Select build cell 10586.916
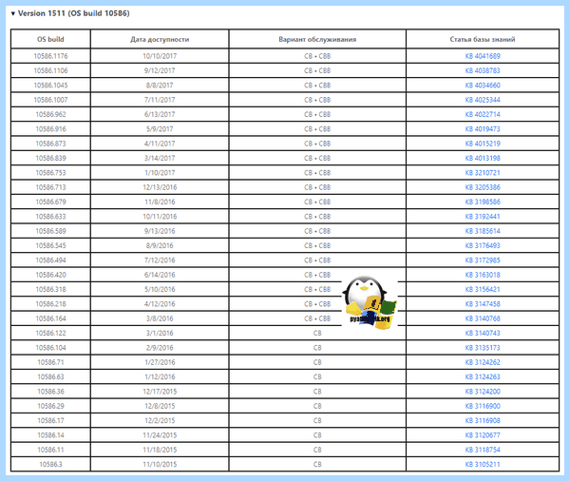 pos(50,128)
